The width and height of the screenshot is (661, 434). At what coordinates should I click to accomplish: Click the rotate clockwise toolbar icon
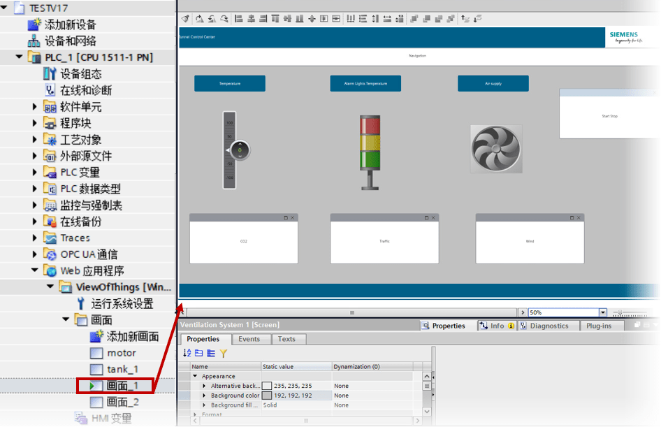199,19
